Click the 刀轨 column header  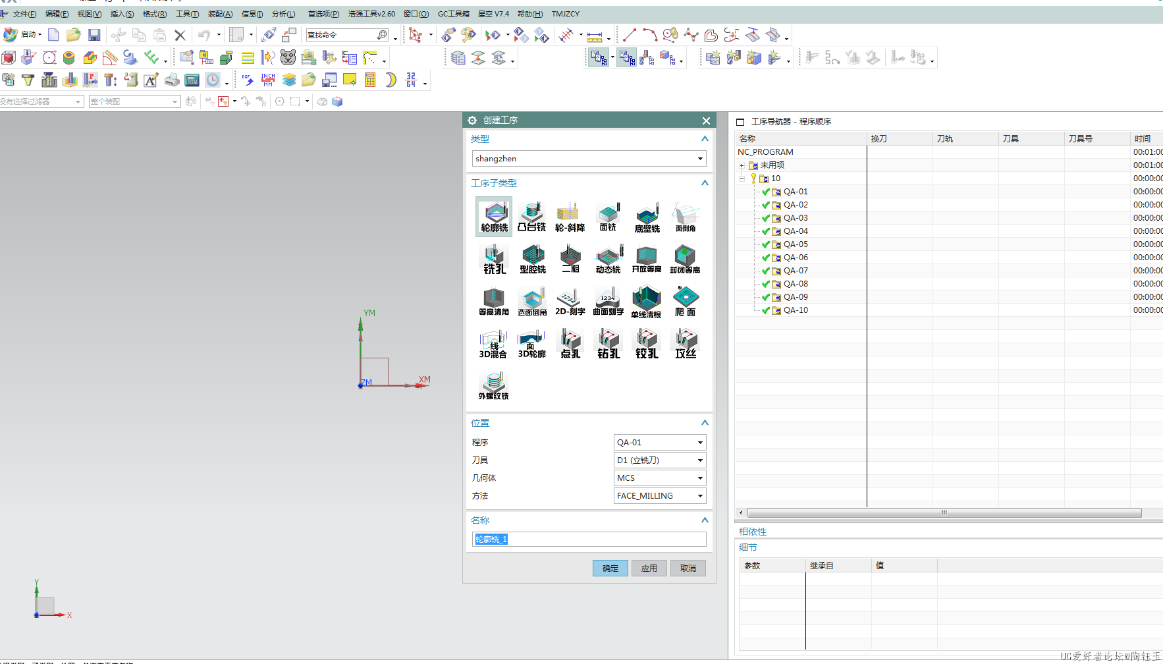pyautogui.click(x=965, y=139)
